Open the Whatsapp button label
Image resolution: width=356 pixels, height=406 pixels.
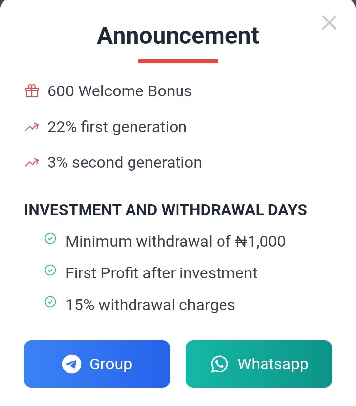(273, 364)
